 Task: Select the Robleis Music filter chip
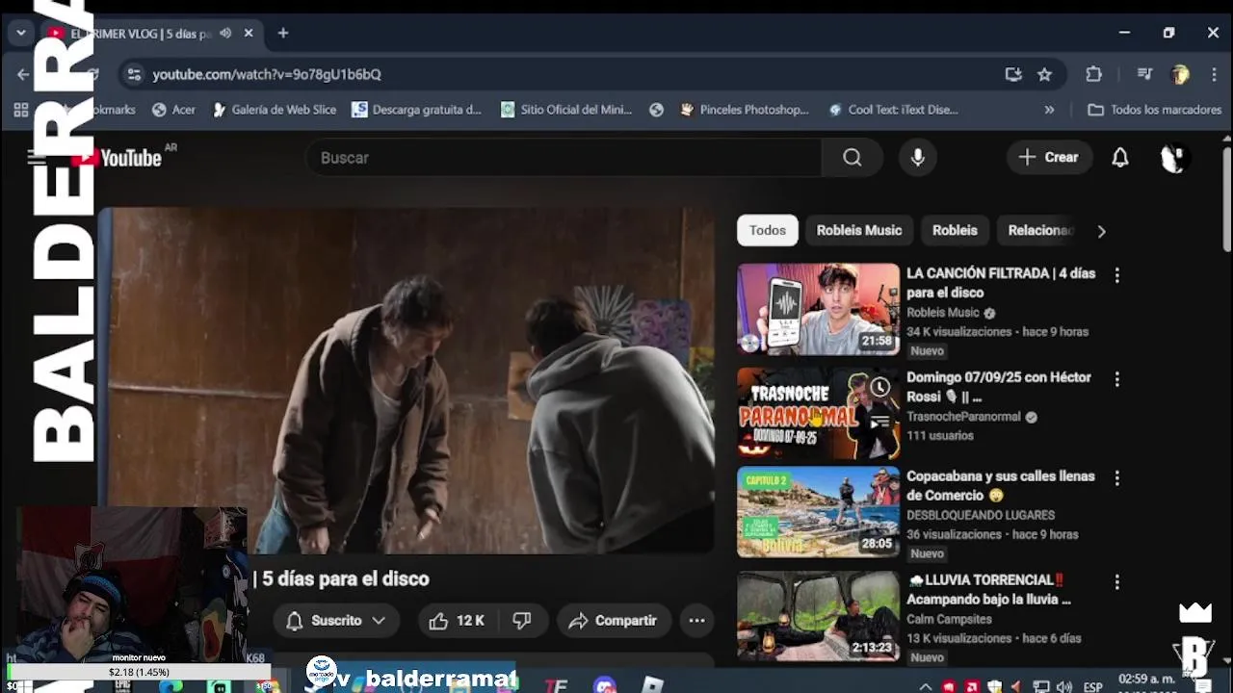pyautogui.click(x=859, y=230)
